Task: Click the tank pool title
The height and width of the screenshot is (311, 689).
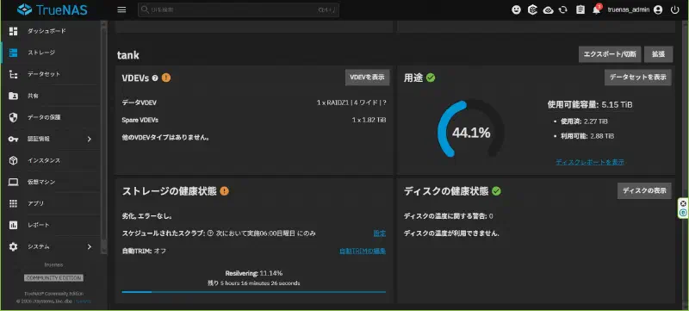Action: pyautogui.click(x=127, y=55)
